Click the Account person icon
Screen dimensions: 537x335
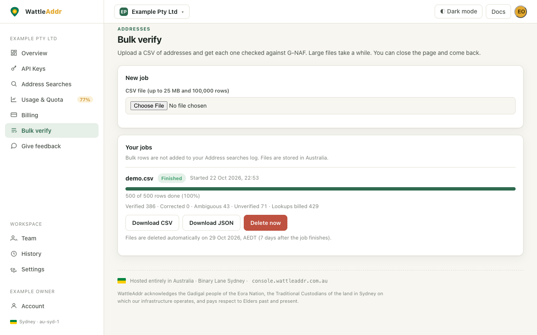coord(14,306)
